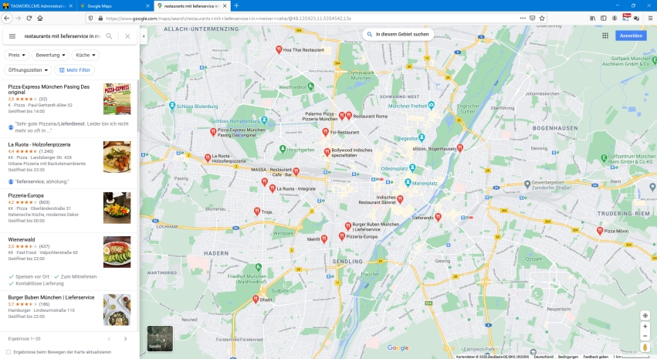This screenshot has height=359, width=657.
Task: Open La Ruota - Holzofenpizzeria listing
Action: click(39, 144)
